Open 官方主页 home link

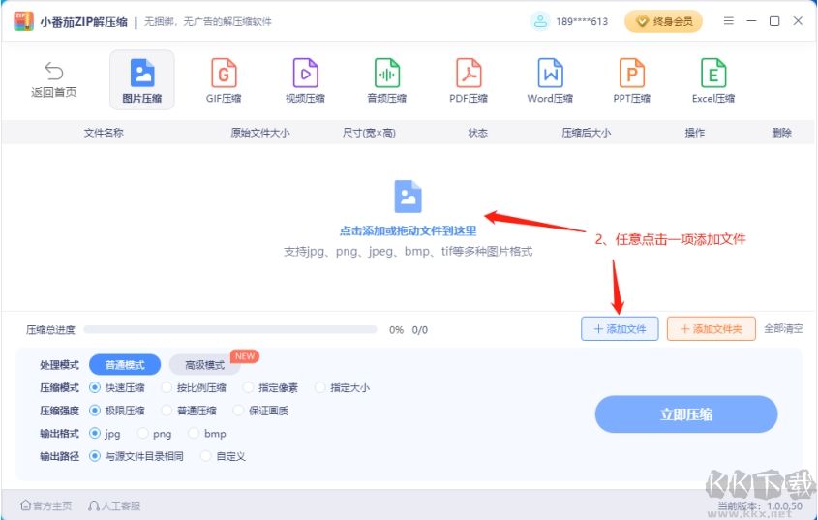point(45,505)
